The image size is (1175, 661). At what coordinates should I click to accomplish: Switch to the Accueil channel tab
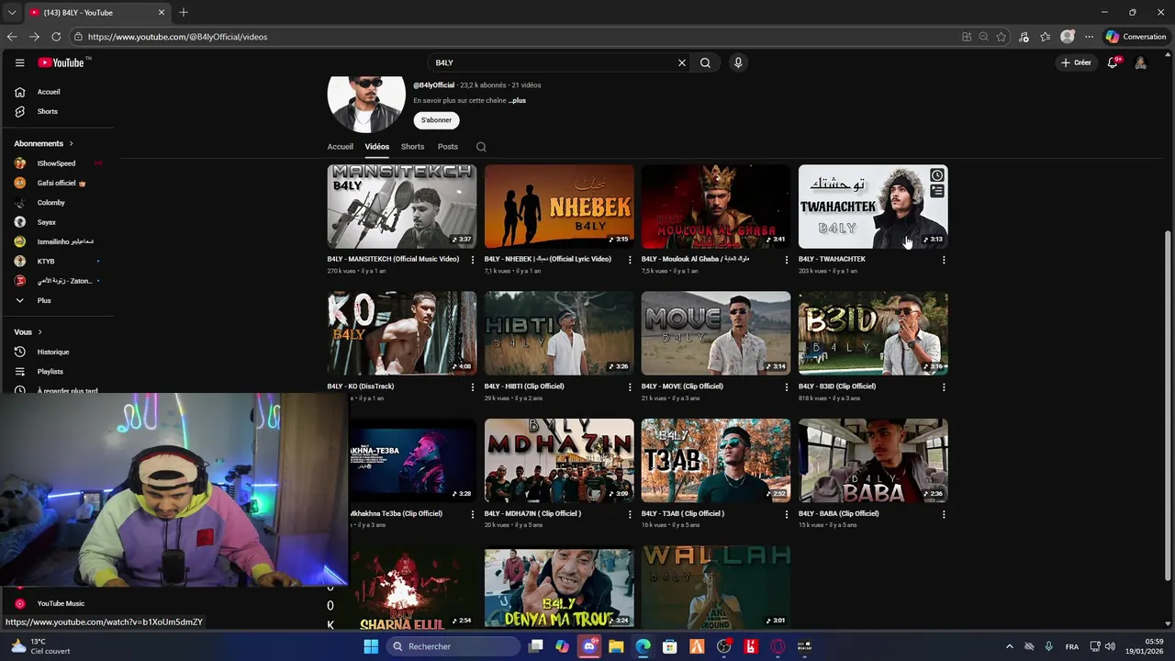pyautogui.click(x=340, y=147)
